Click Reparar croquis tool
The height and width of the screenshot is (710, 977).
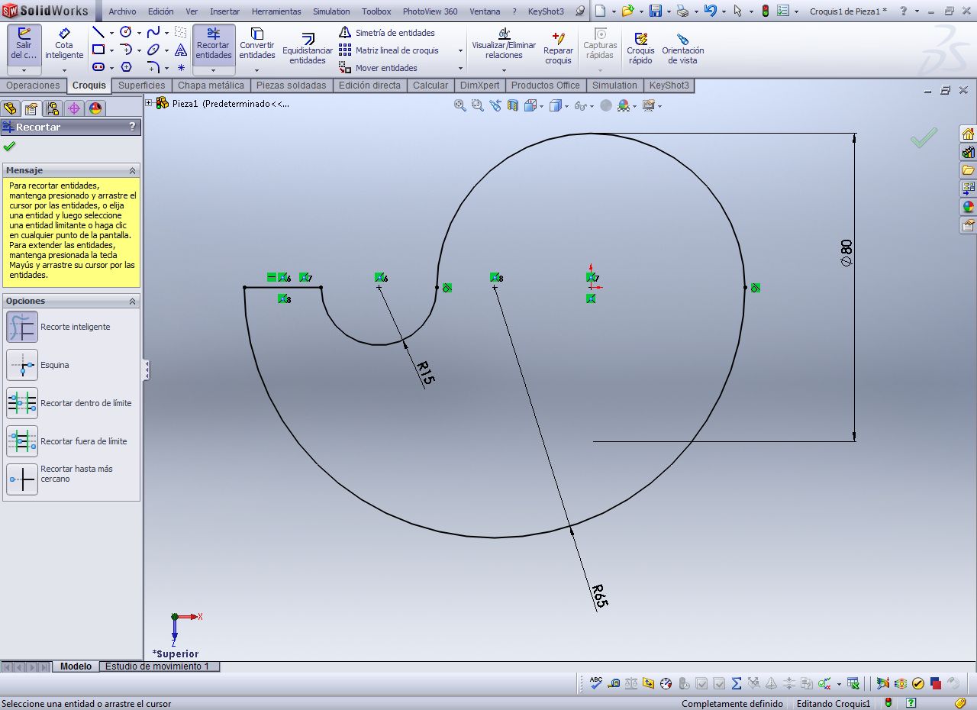point(558,48)
